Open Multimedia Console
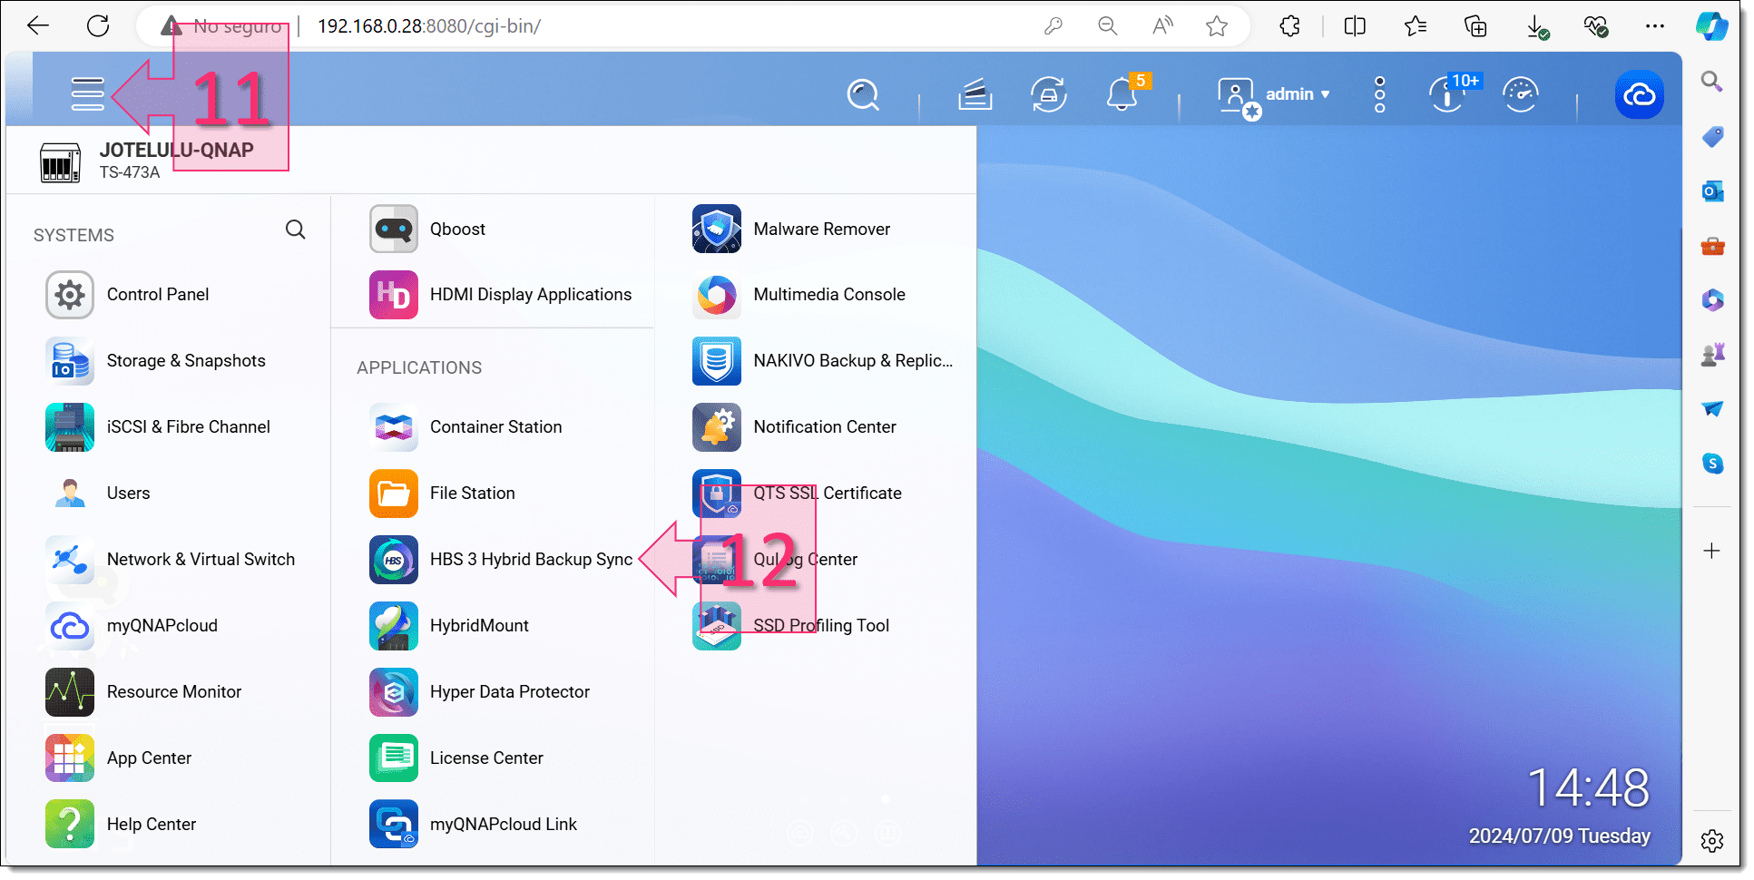 coord(799,295)
